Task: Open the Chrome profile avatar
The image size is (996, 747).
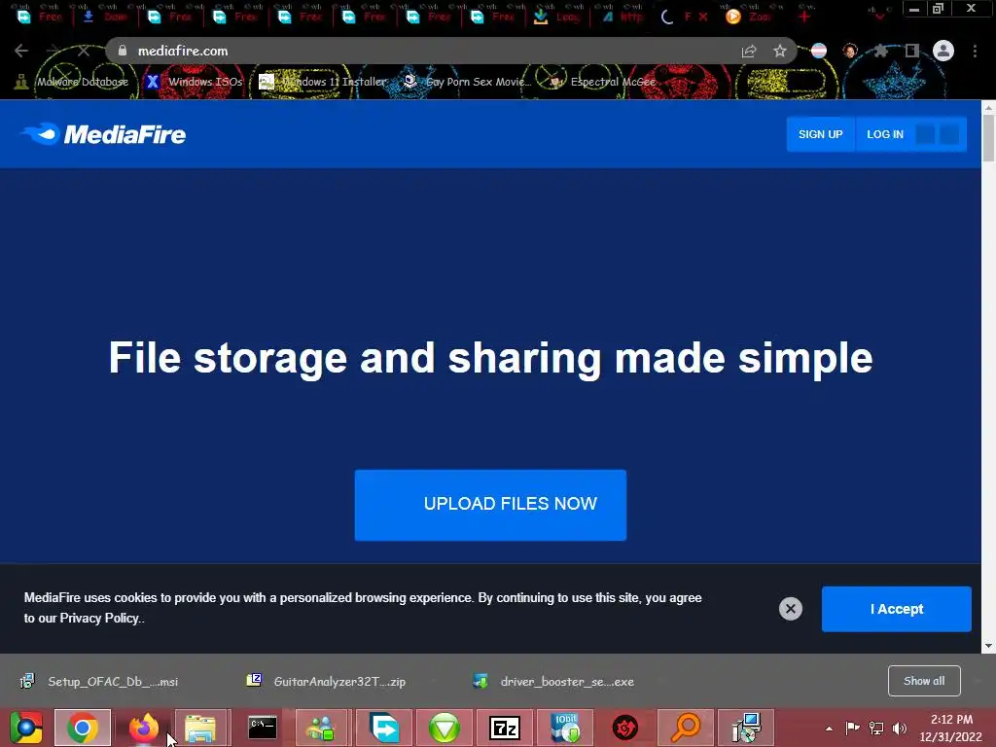Action: point(943,51)
